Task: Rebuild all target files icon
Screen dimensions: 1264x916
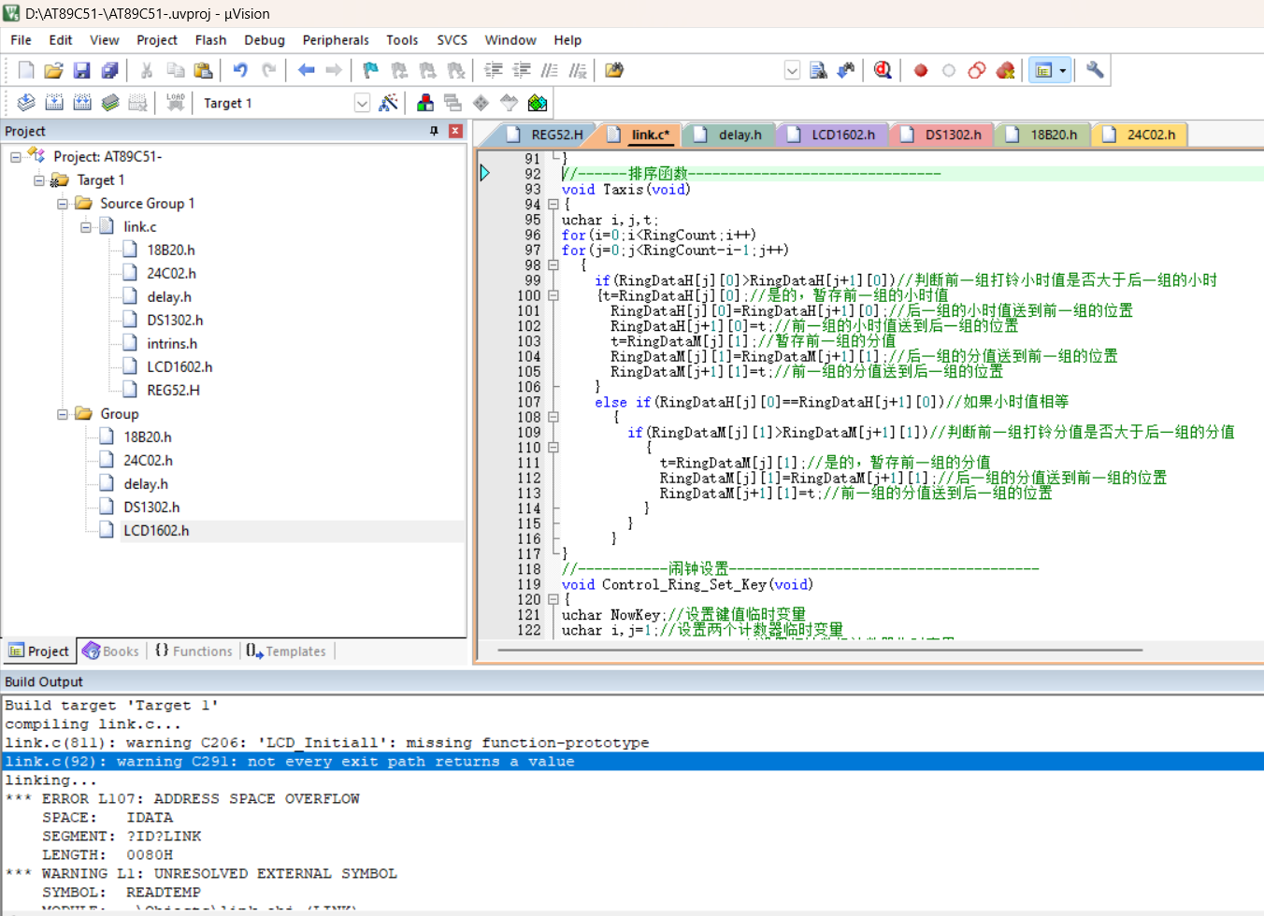Action: (x=82, y=103)
